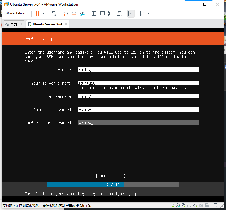Activate the Done button
The image size is (226, 210).
pos(111,176)
